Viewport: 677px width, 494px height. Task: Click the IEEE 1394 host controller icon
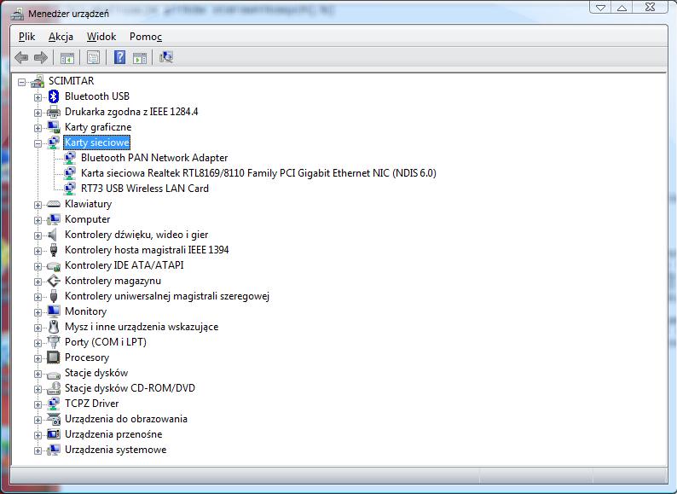(x=54, y=250)
